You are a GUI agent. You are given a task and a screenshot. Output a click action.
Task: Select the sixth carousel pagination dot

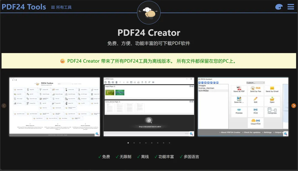point(158,143)
